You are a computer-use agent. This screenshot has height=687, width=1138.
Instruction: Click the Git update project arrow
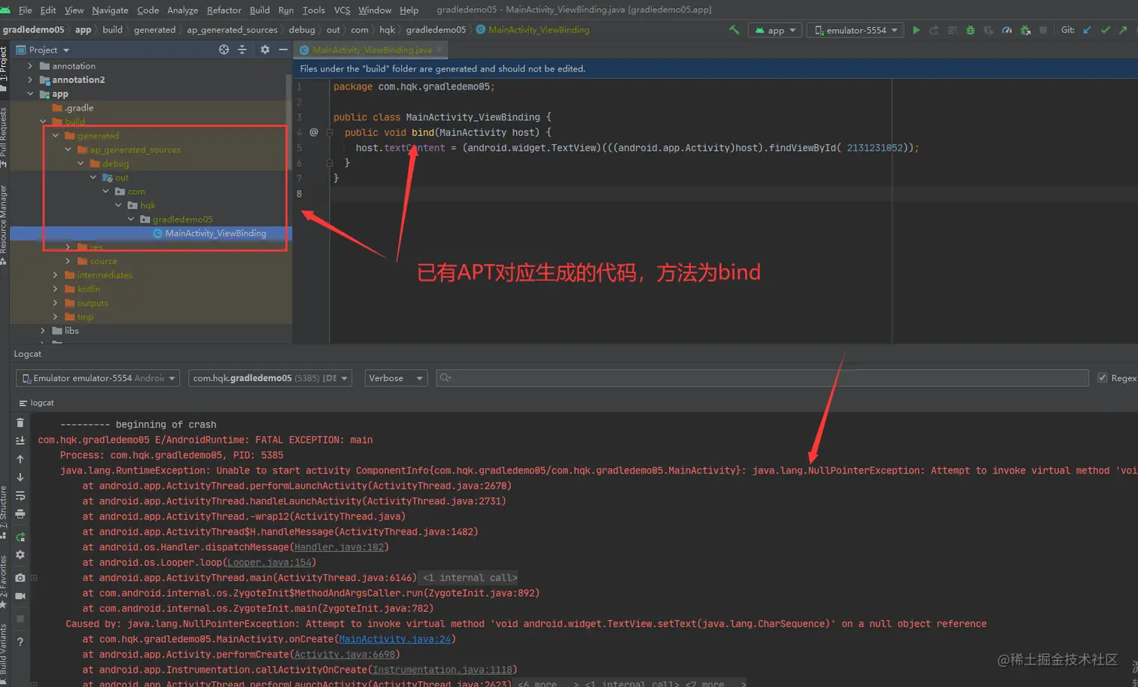click(1087, 30)
